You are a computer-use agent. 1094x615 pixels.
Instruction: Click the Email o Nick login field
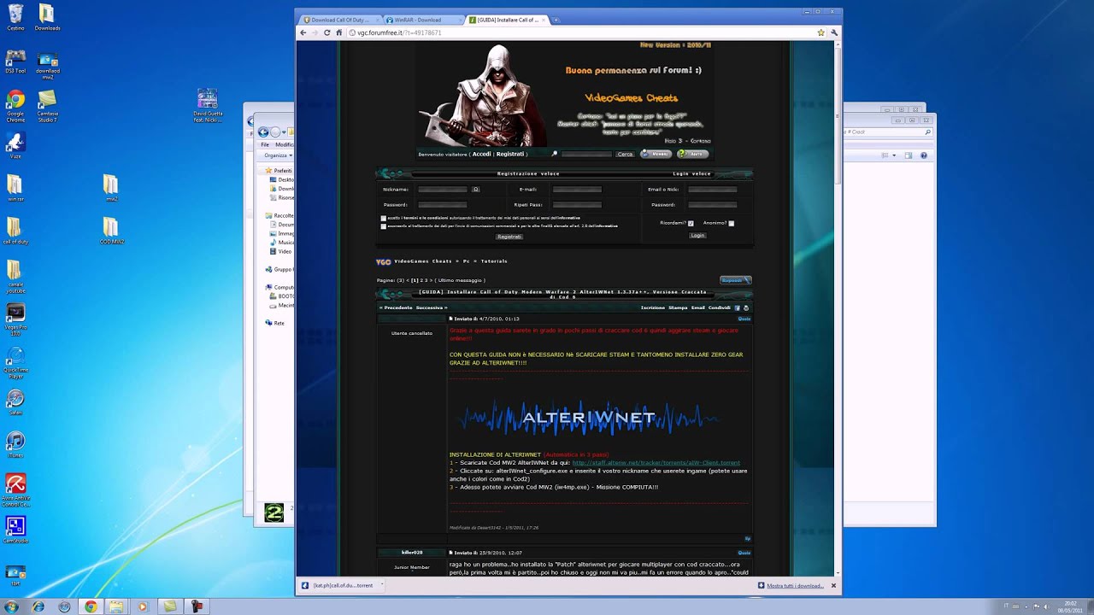712,190
